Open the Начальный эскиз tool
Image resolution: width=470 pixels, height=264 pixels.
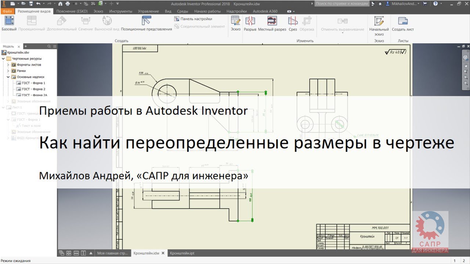pyautogui.click(x=379, y=26)
